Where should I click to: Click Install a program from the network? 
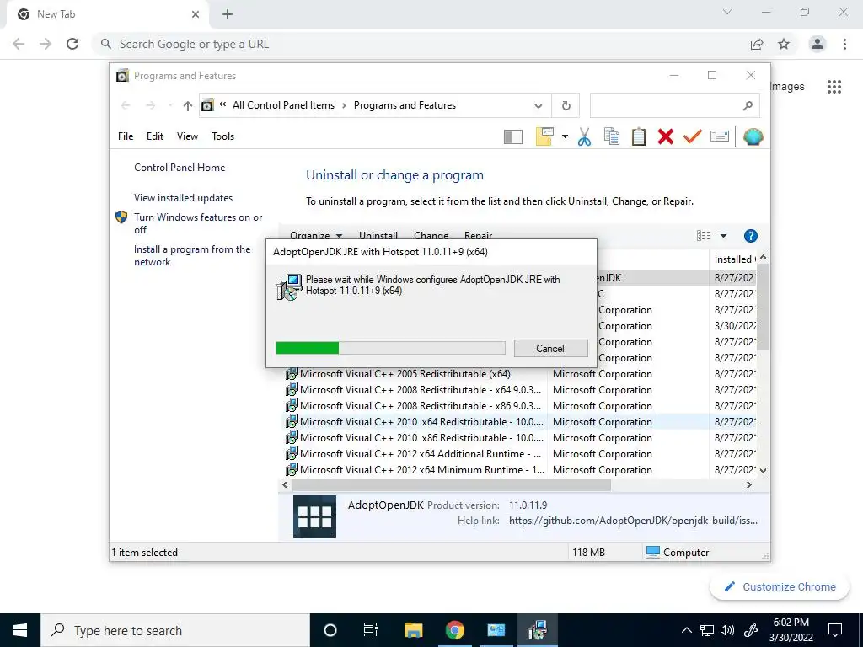pos(192,255)
